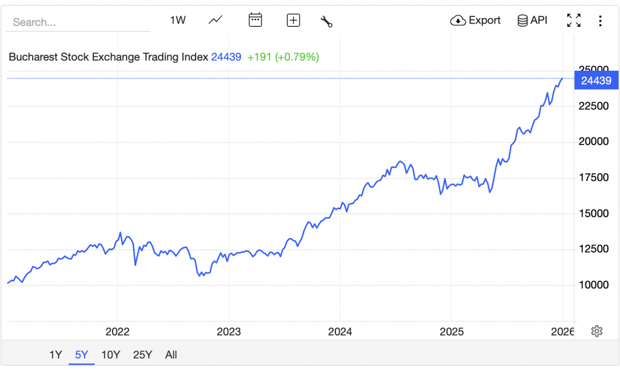Click the API text label

click(x=539, y=21)
